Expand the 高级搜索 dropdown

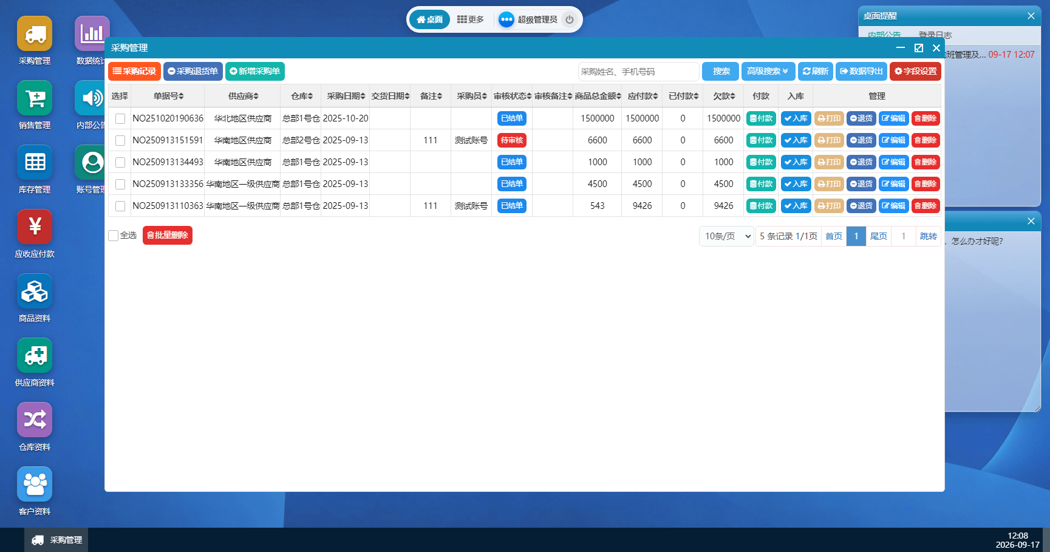(x=768, y=71)
